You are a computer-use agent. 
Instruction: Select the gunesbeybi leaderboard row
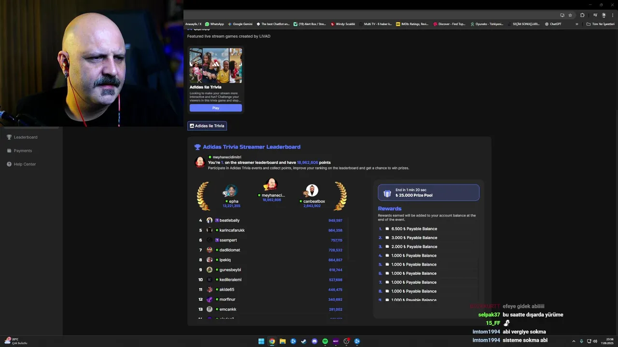(x=271, y=270)
